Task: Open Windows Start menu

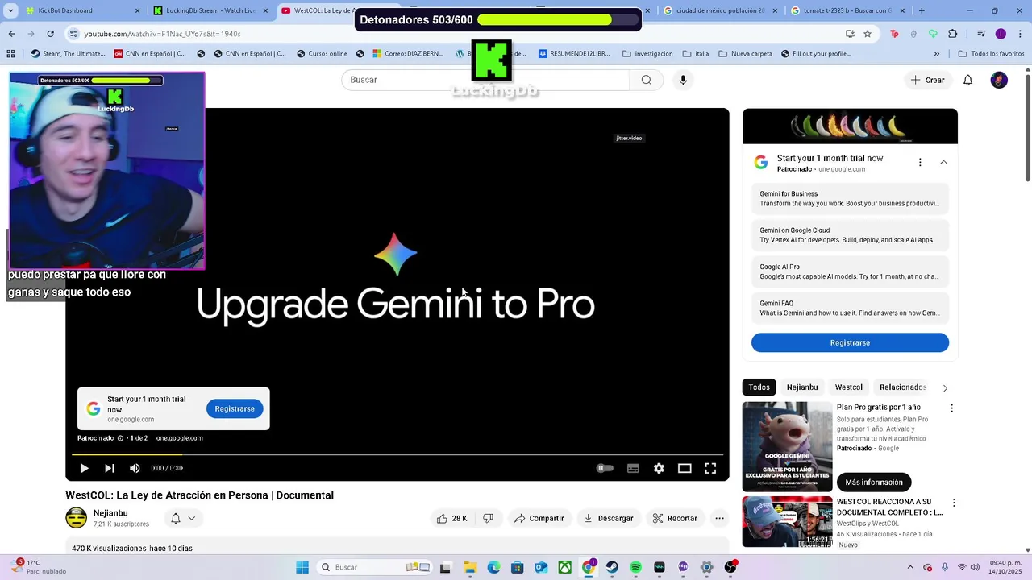Action: click(x=302, y=567)
